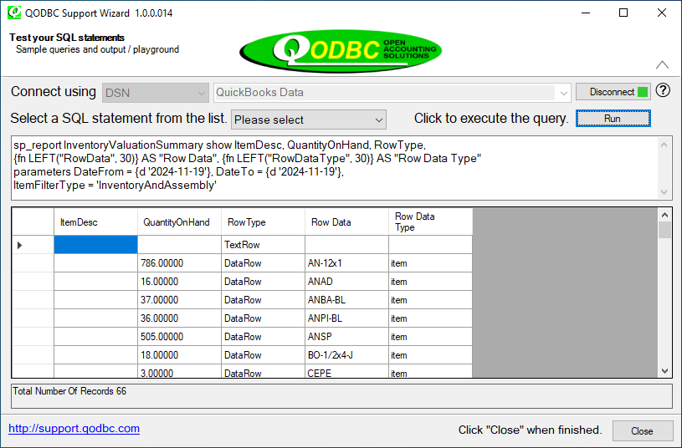The width and height of the screenshot is (682, 448).
Task: Click inside the SQL statement text box
Action: tap(335, 168)
